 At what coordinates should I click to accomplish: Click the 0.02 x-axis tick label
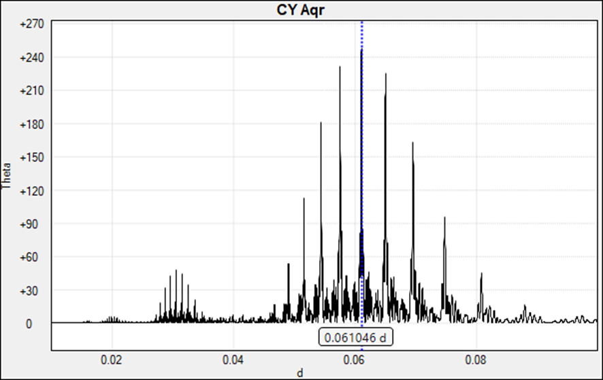[112, 357]
